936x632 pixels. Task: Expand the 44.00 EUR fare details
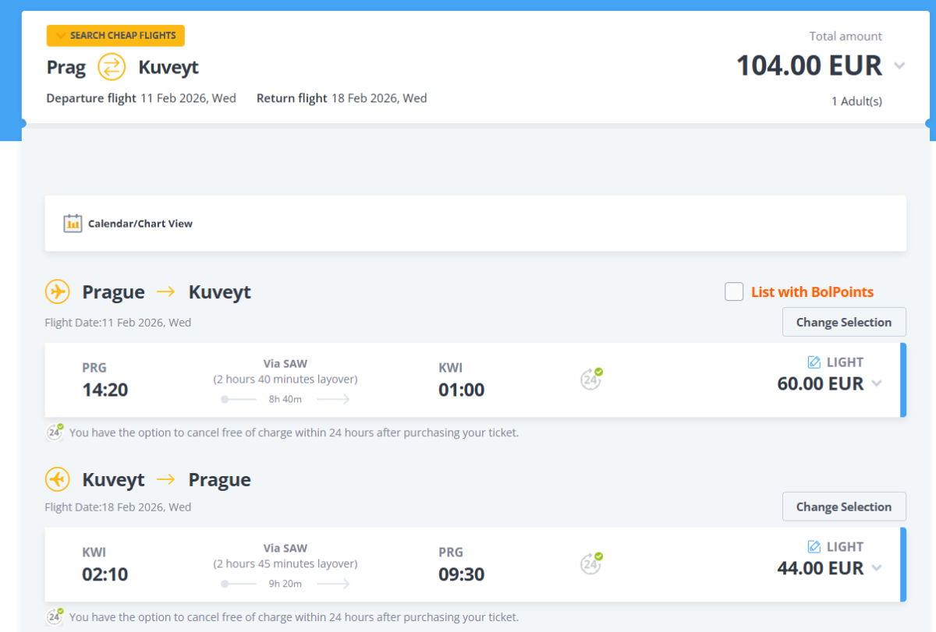tap(877, 568)
